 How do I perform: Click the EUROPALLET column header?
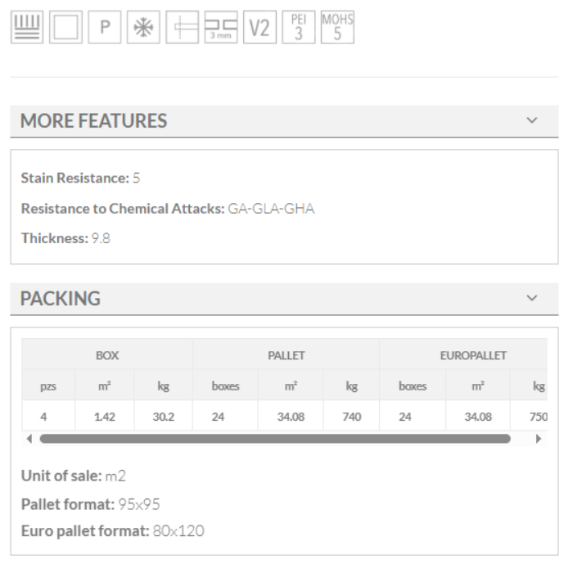click(473, 356)
